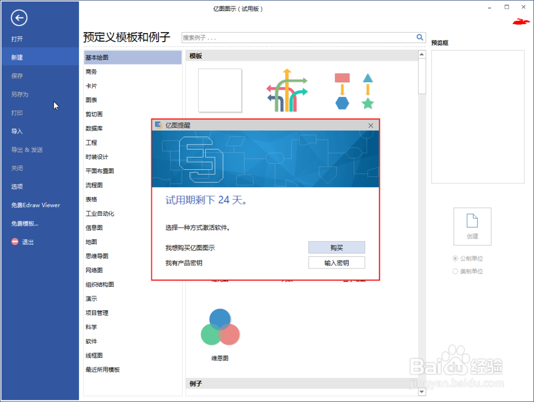This screenshot has width=534, height=402.
Task: Click the back arrow navigation icon
Action: tap(19, 18)
